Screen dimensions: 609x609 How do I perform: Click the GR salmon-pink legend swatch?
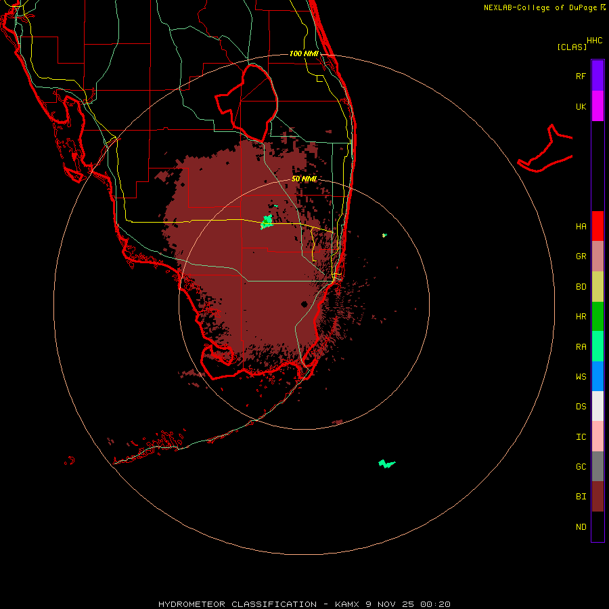tap(597, 256)
